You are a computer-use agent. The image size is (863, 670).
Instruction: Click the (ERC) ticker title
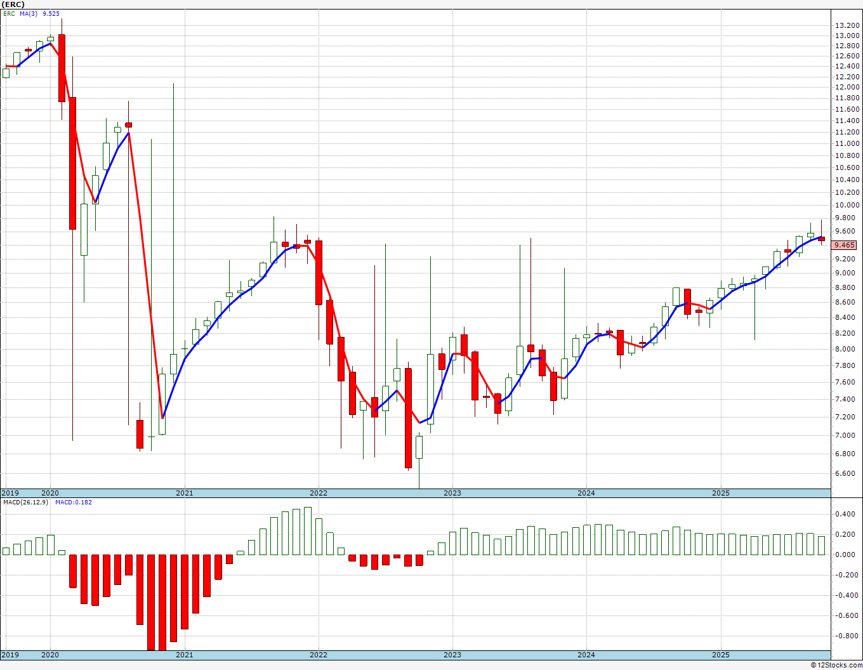pos(13,4)
